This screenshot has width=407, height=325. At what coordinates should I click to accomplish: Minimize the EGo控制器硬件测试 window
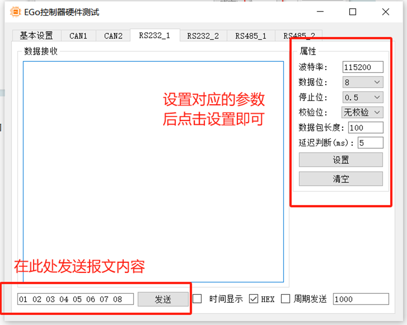click(x=320, y=12)
